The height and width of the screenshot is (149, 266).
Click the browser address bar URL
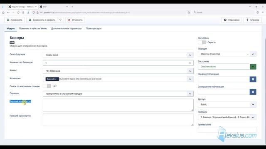(86, 12)
